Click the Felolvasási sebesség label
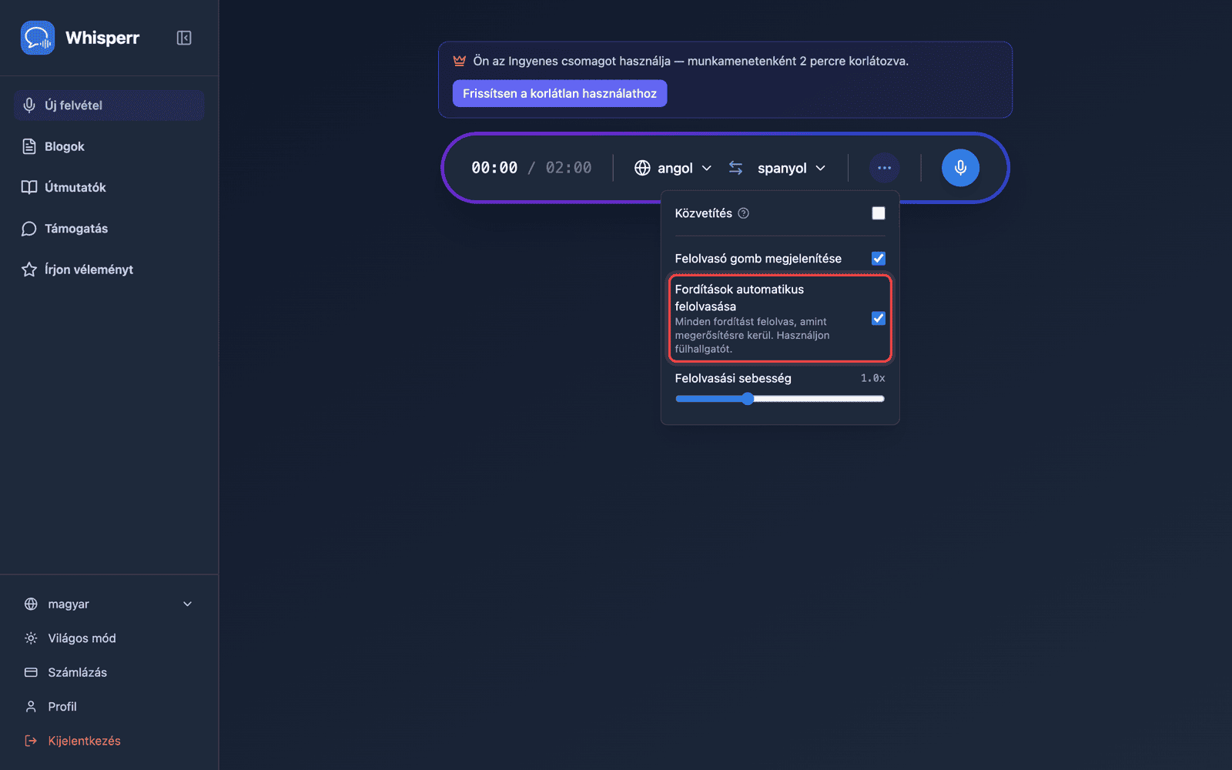1232x770 pixels. point(733,378)
